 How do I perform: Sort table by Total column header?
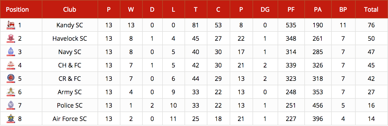coord(371,9)
